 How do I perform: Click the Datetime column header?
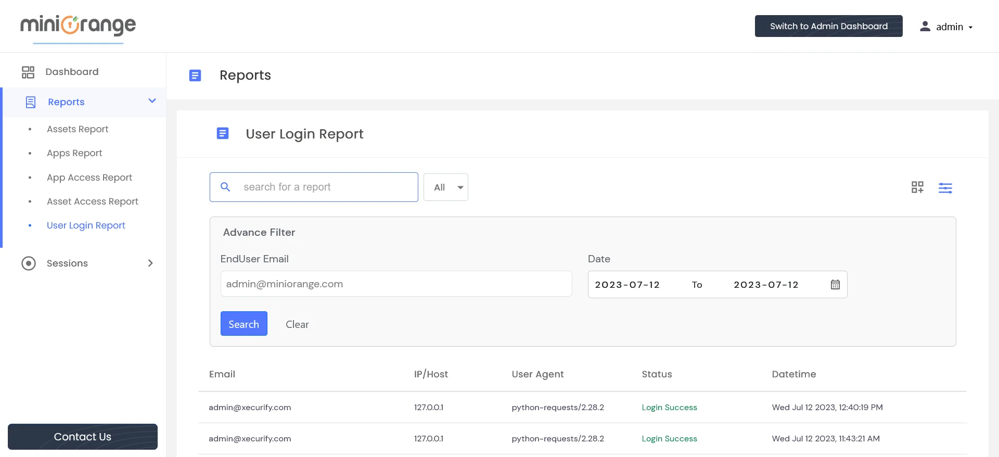pos(794,374)
